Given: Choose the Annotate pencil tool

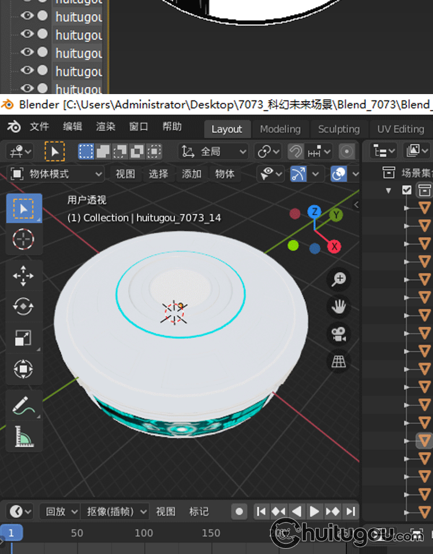Looking at the screenshot, I should pos(23,406).
